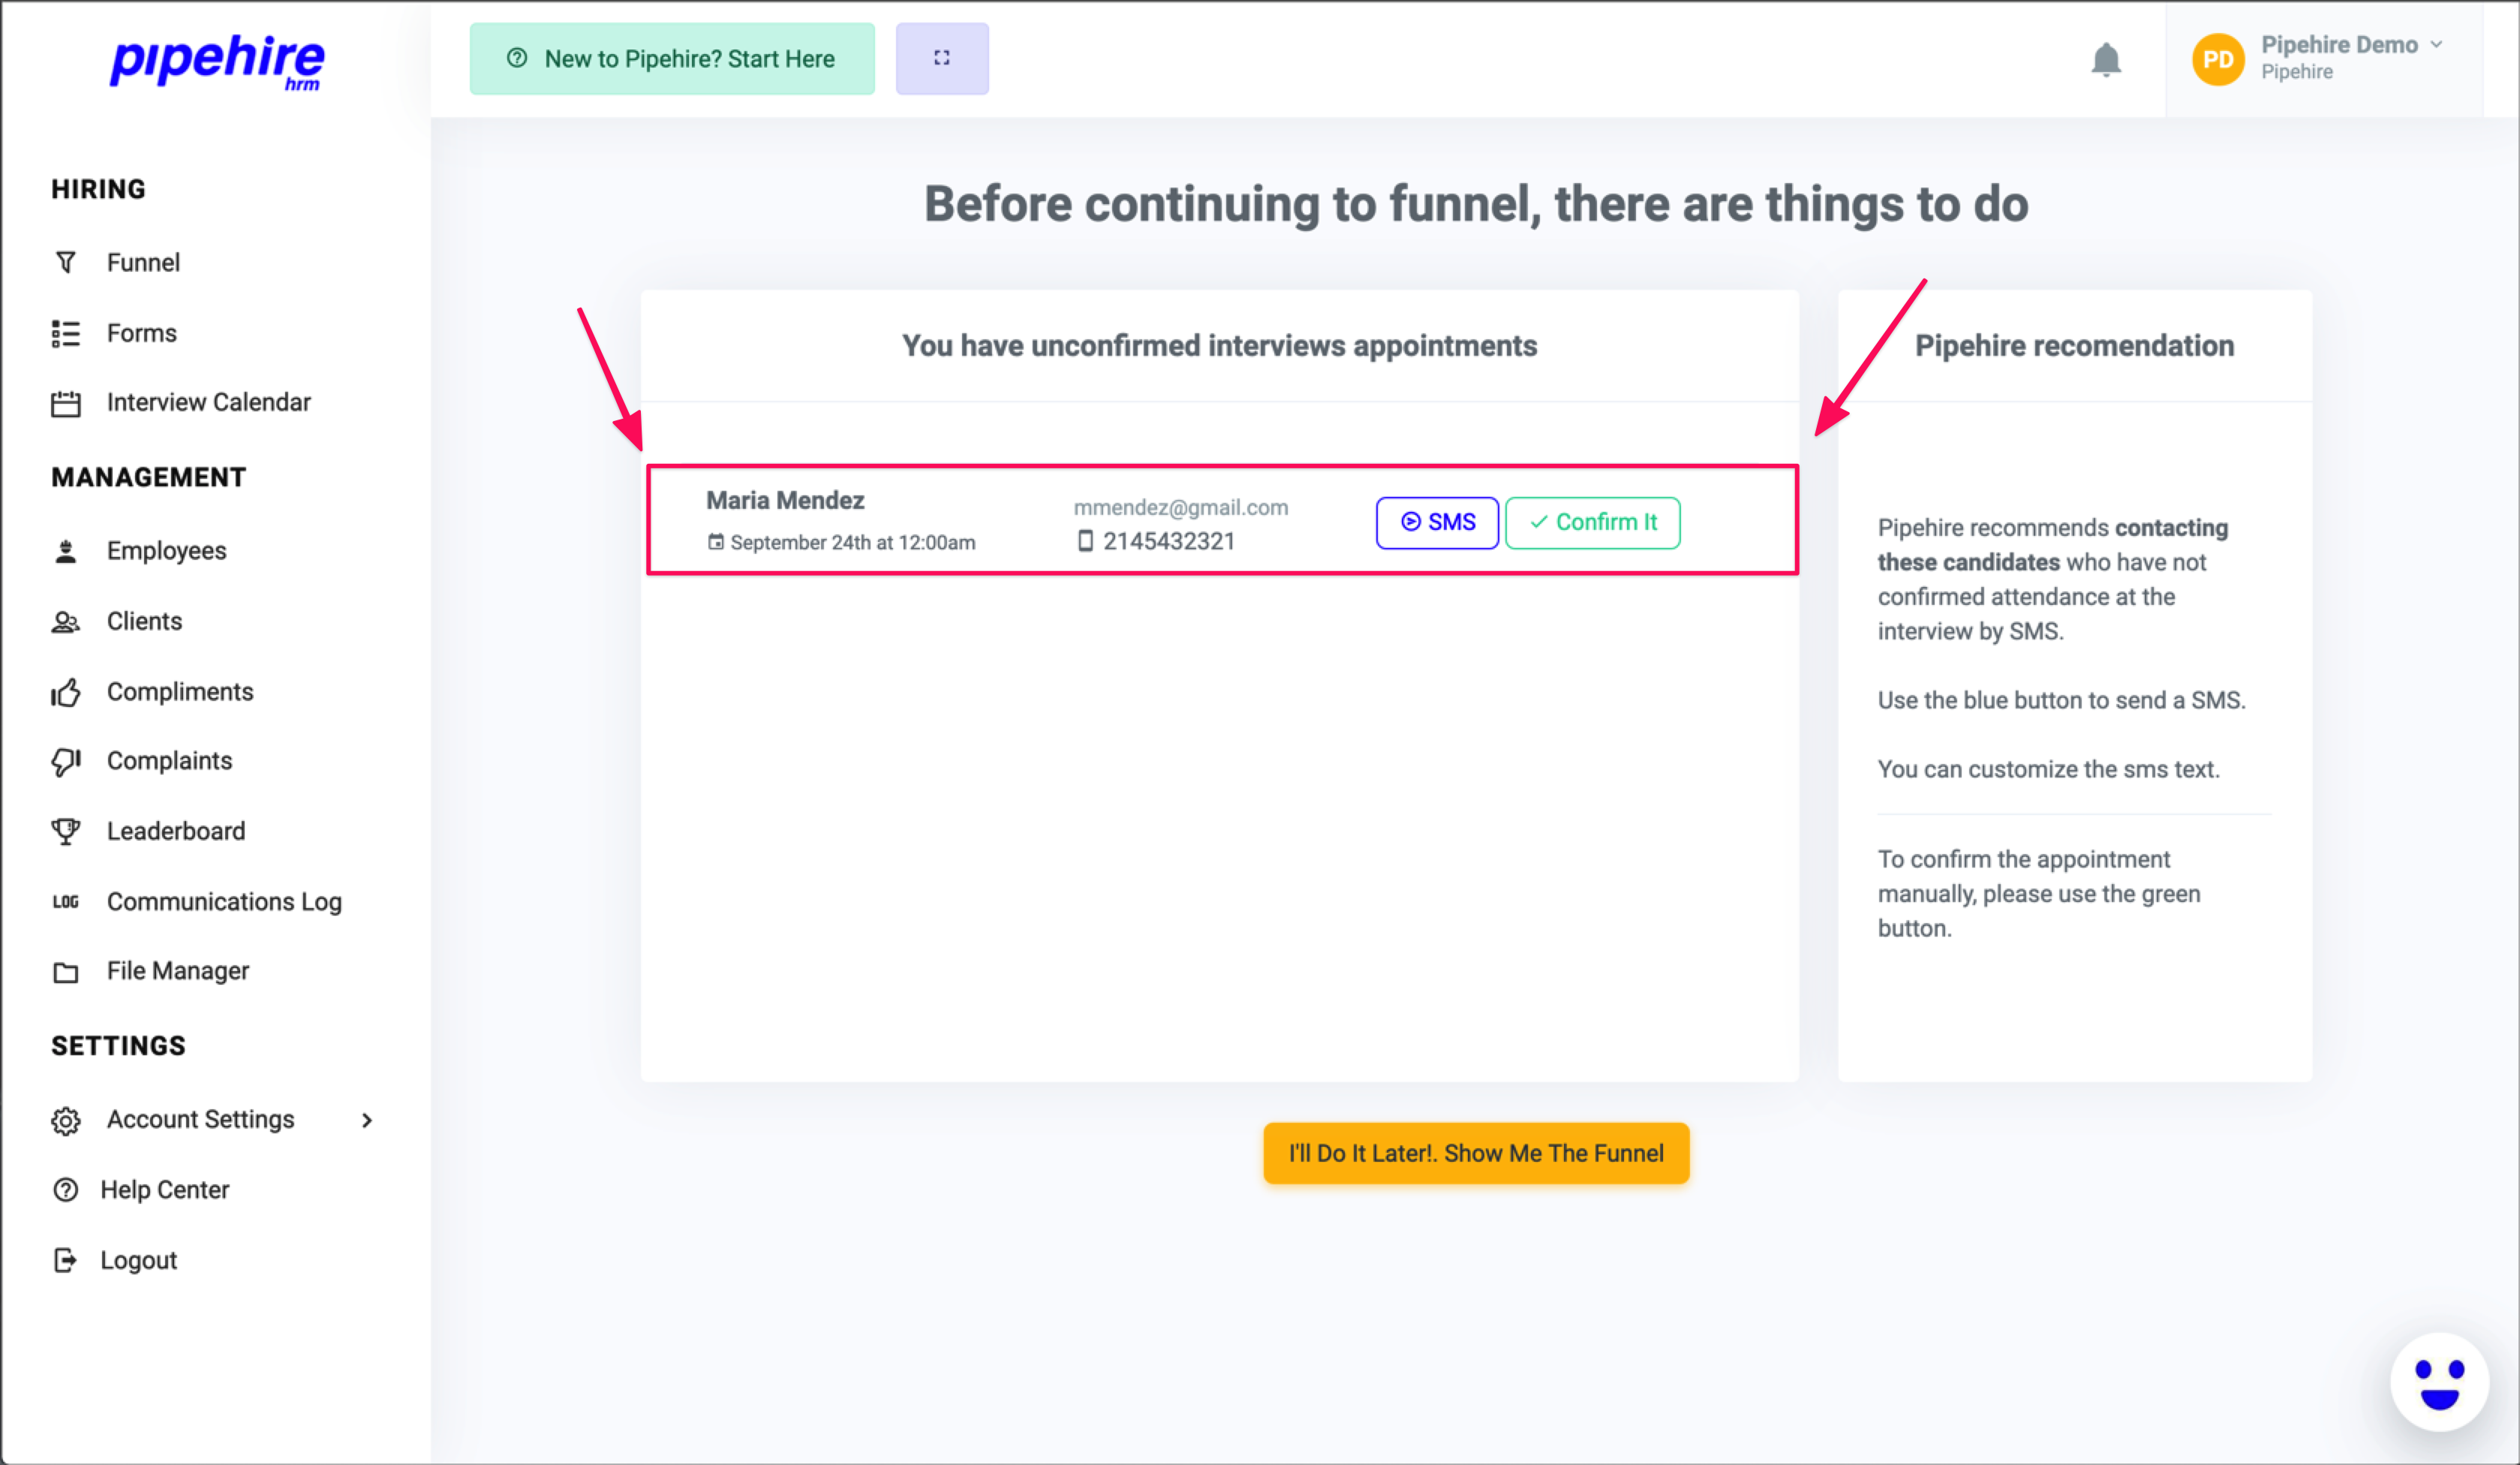2520x1465 pixels.
Task: Click the Employees person icon
Action: click(x=66, y=551)
